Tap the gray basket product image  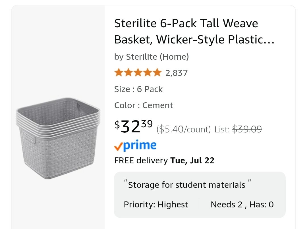coord(58,138)
